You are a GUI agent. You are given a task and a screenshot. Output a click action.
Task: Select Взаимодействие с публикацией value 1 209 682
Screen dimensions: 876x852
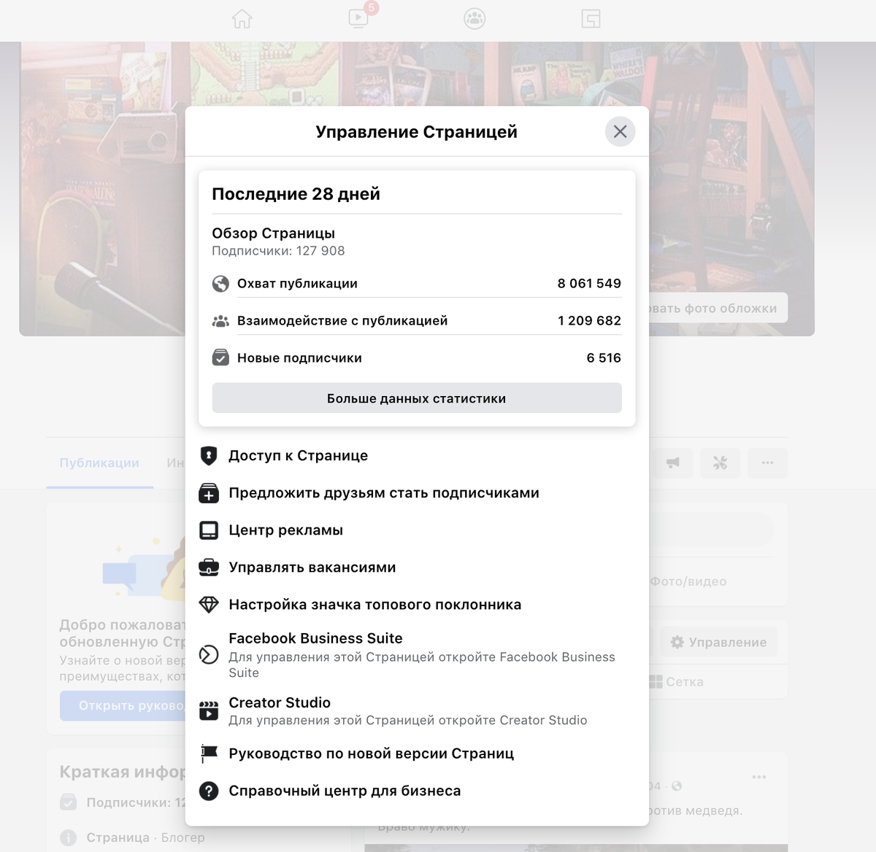pyautogui.click(x=589, y=321)
